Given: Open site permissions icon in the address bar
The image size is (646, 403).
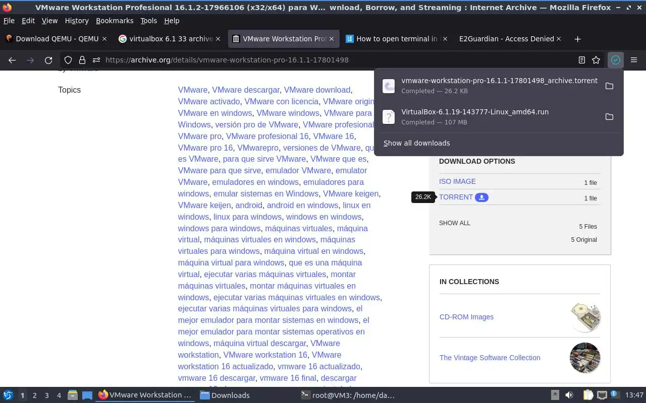Looking at the screenshot, I should tap(96, 60).
